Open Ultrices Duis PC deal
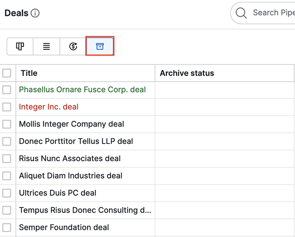295x237 pixels. (58, 193)
